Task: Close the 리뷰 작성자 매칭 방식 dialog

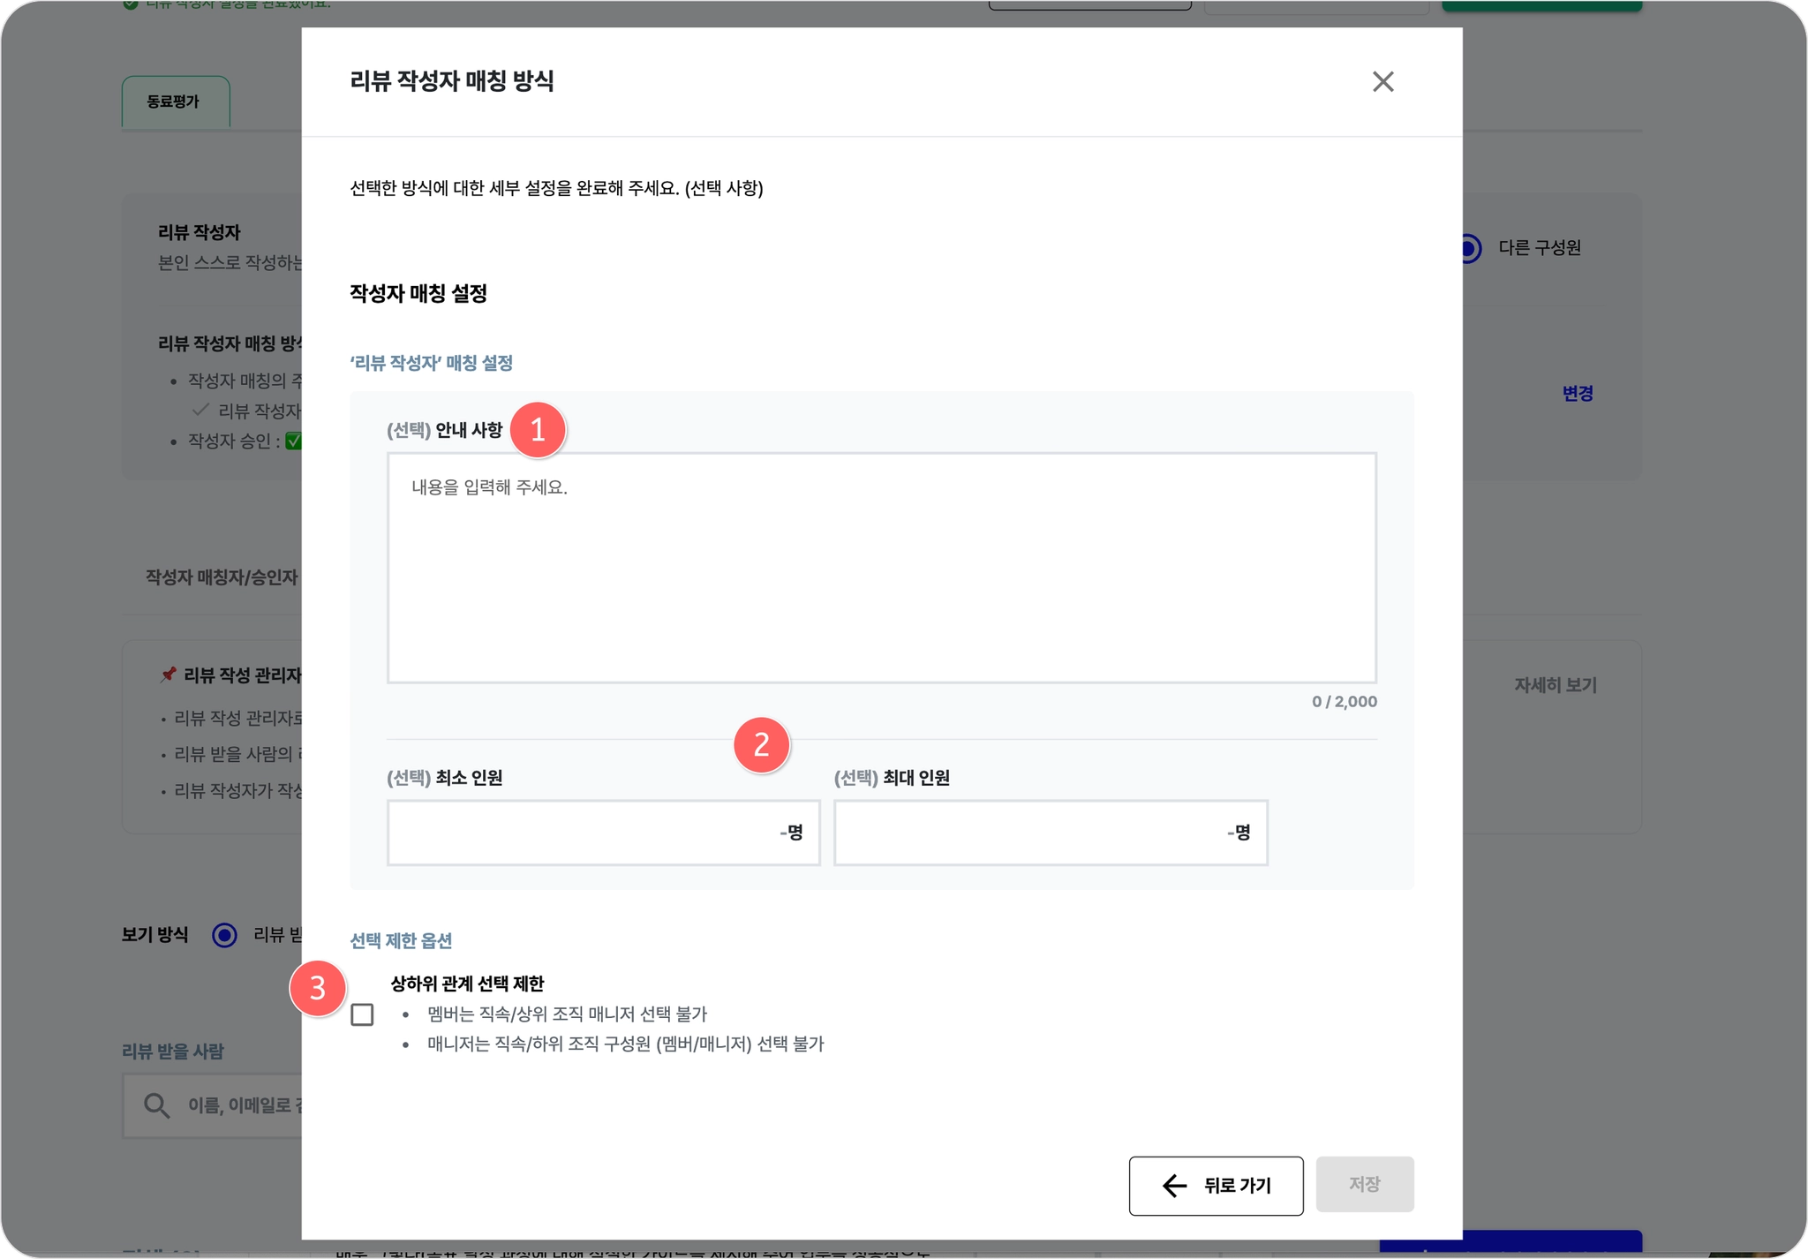Action: click(1382, 81)
